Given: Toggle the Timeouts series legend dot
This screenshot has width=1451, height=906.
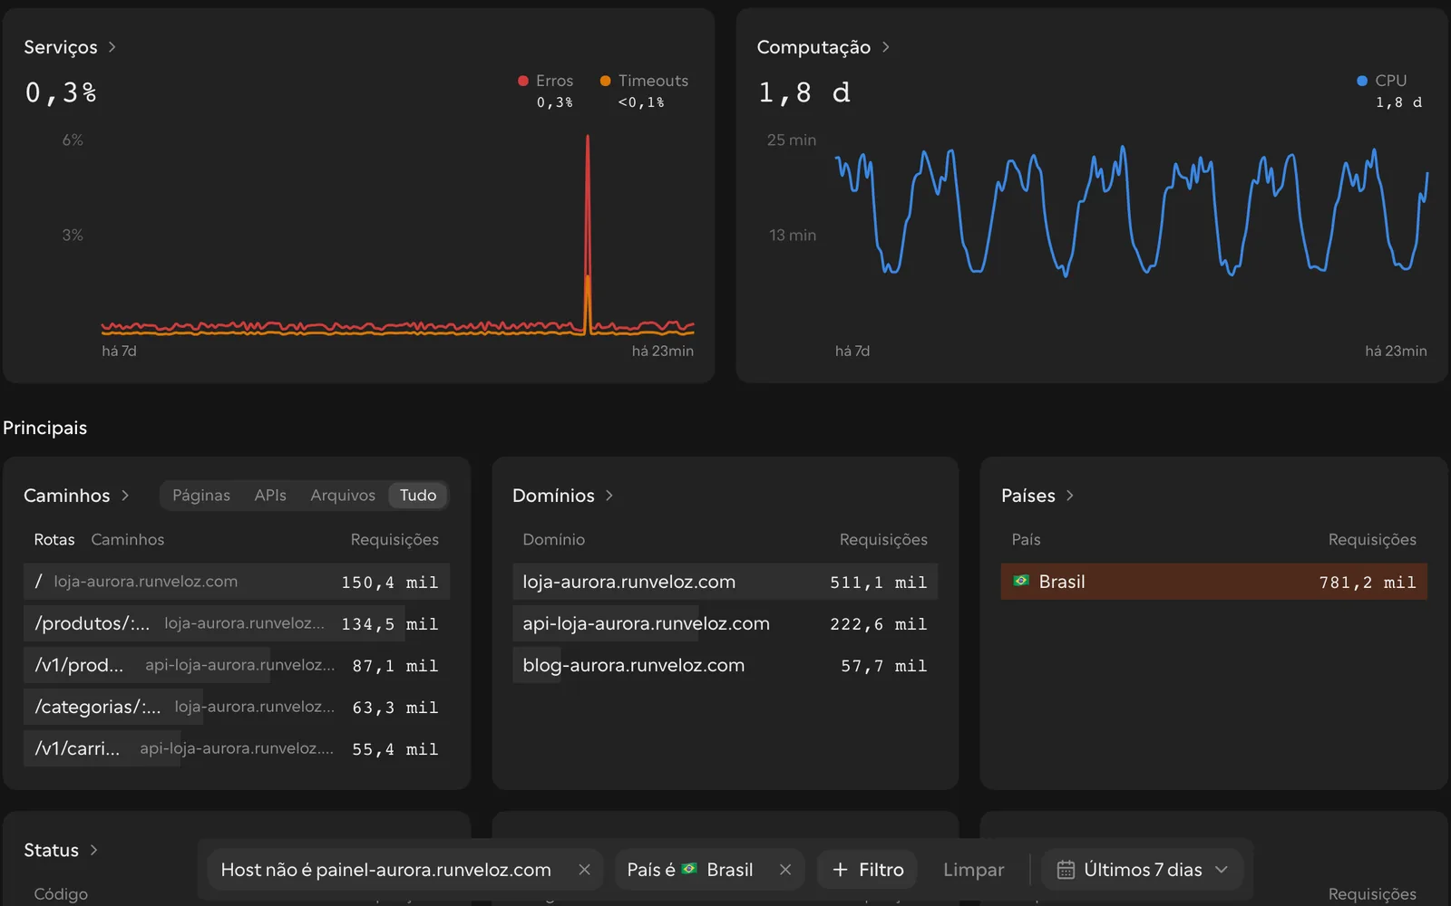Looking at the screenshot, I should [x=606, y=81].
